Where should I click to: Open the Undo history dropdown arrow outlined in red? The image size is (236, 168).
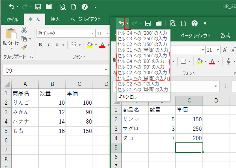click(128, 23)
